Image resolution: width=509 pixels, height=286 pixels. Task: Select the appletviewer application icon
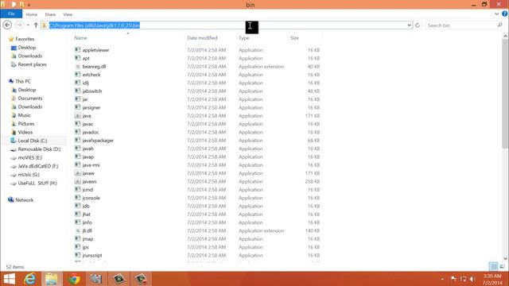78,49
